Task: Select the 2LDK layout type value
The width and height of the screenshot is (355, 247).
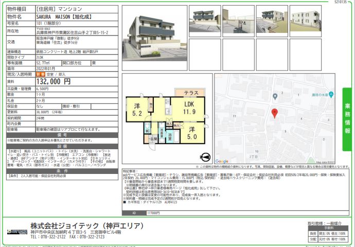Action: pyautogui.click(x=40, y=57)
